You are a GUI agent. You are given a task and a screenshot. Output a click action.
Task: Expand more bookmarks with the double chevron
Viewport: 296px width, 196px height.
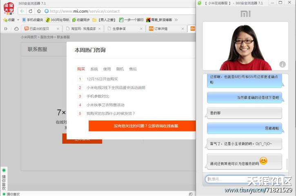(176, 20)
